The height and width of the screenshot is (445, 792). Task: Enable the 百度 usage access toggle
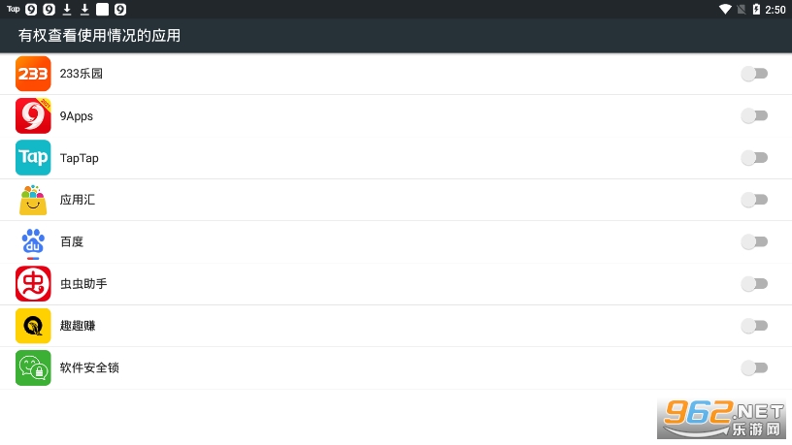point(754,241)
